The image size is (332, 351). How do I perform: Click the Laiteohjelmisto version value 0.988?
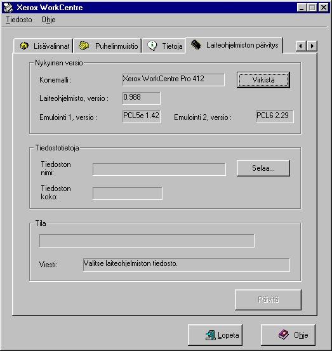coord(142,98)
